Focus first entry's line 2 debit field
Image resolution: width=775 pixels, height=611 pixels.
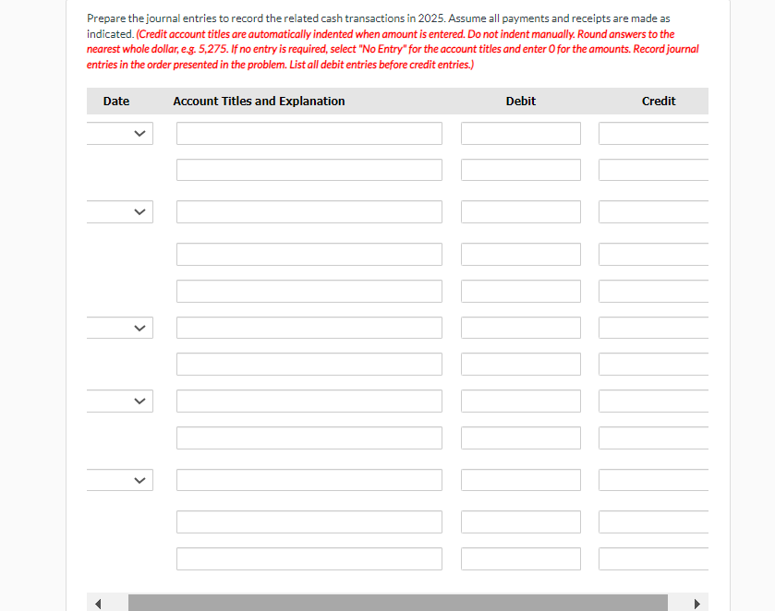click(521, 170)
